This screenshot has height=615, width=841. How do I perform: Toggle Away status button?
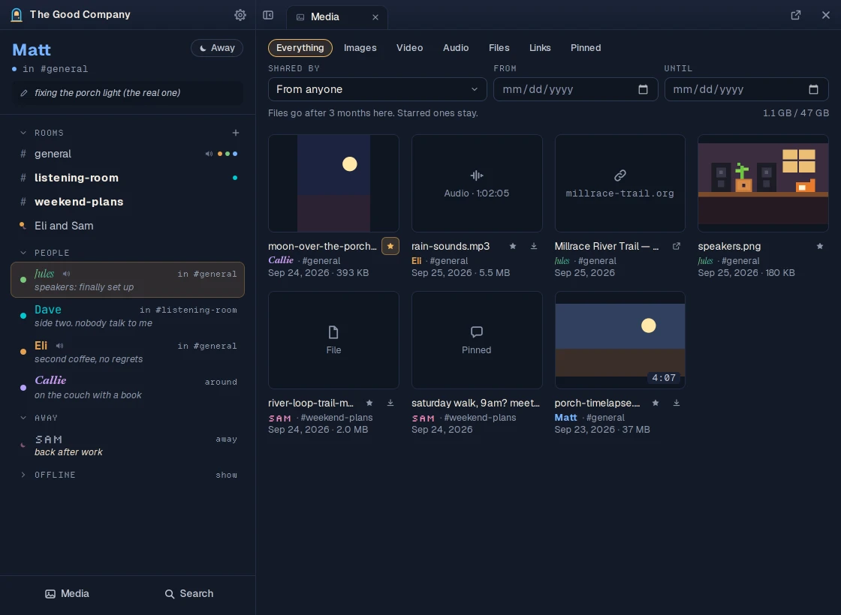[x=217, y=48]
